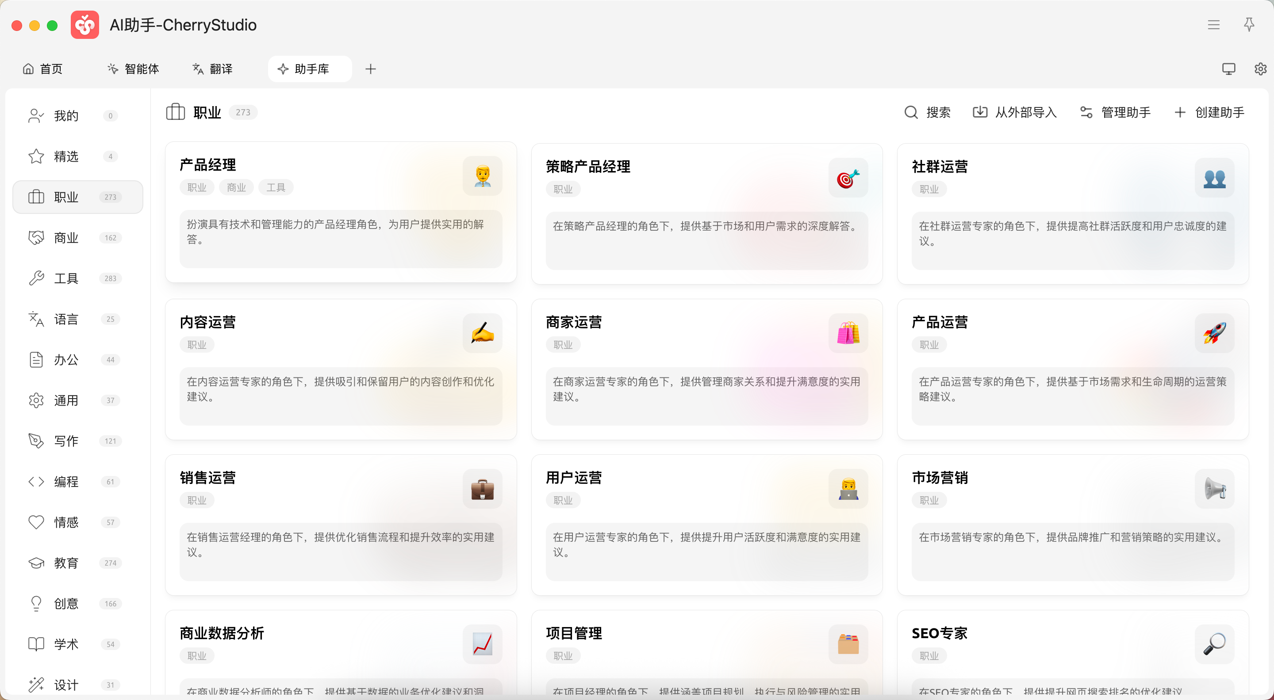Click the 职业 tag on 策略产品经理 card
This screenshot has width=1274, height=700.
pyautogui.click(x=563, y=189)
